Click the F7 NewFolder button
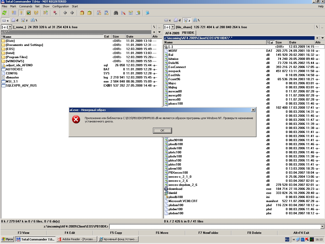325x244 pixels. [208, 233]
